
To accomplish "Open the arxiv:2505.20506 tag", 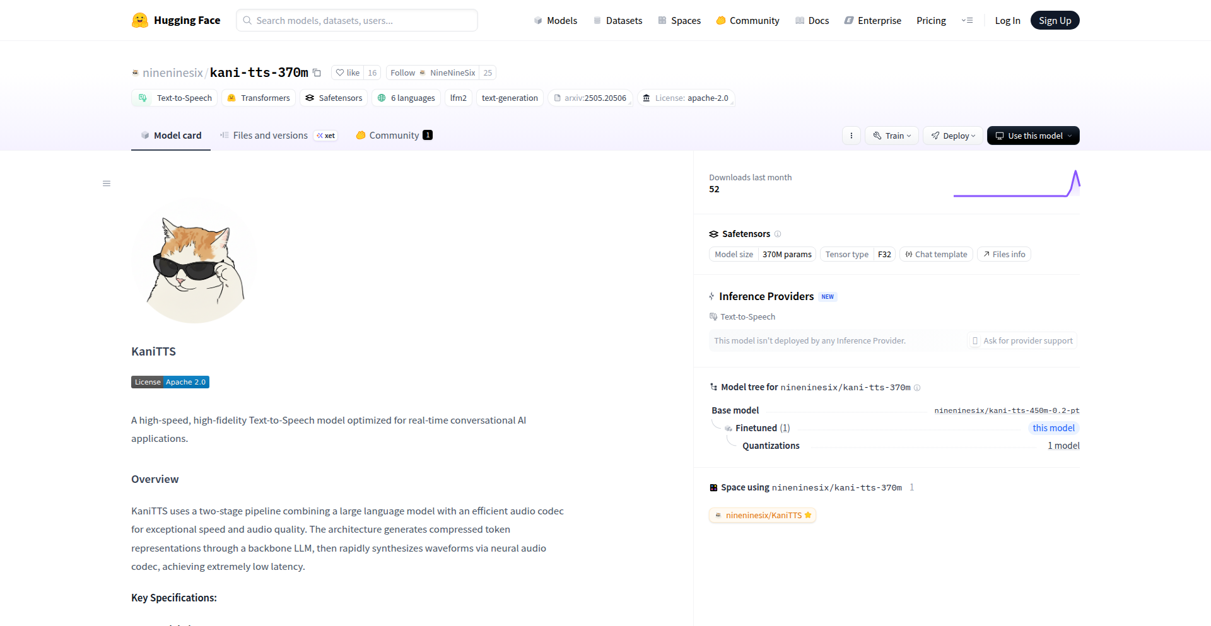I will pos(590,98).
